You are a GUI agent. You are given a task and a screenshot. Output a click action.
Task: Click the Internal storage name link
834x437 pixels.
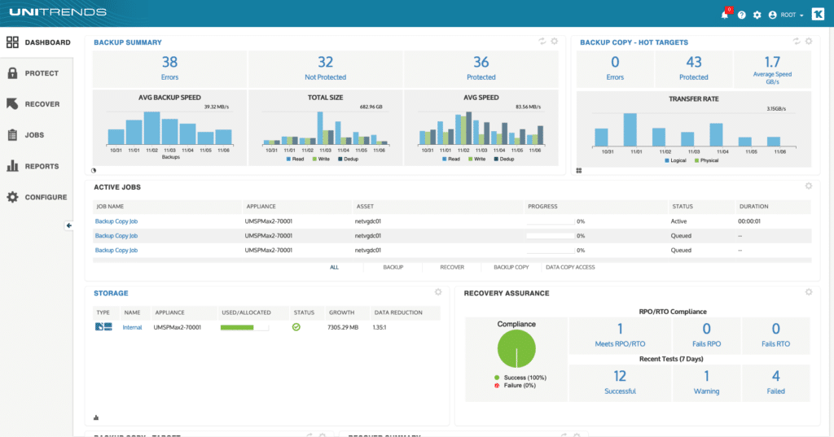pos(132,327)
